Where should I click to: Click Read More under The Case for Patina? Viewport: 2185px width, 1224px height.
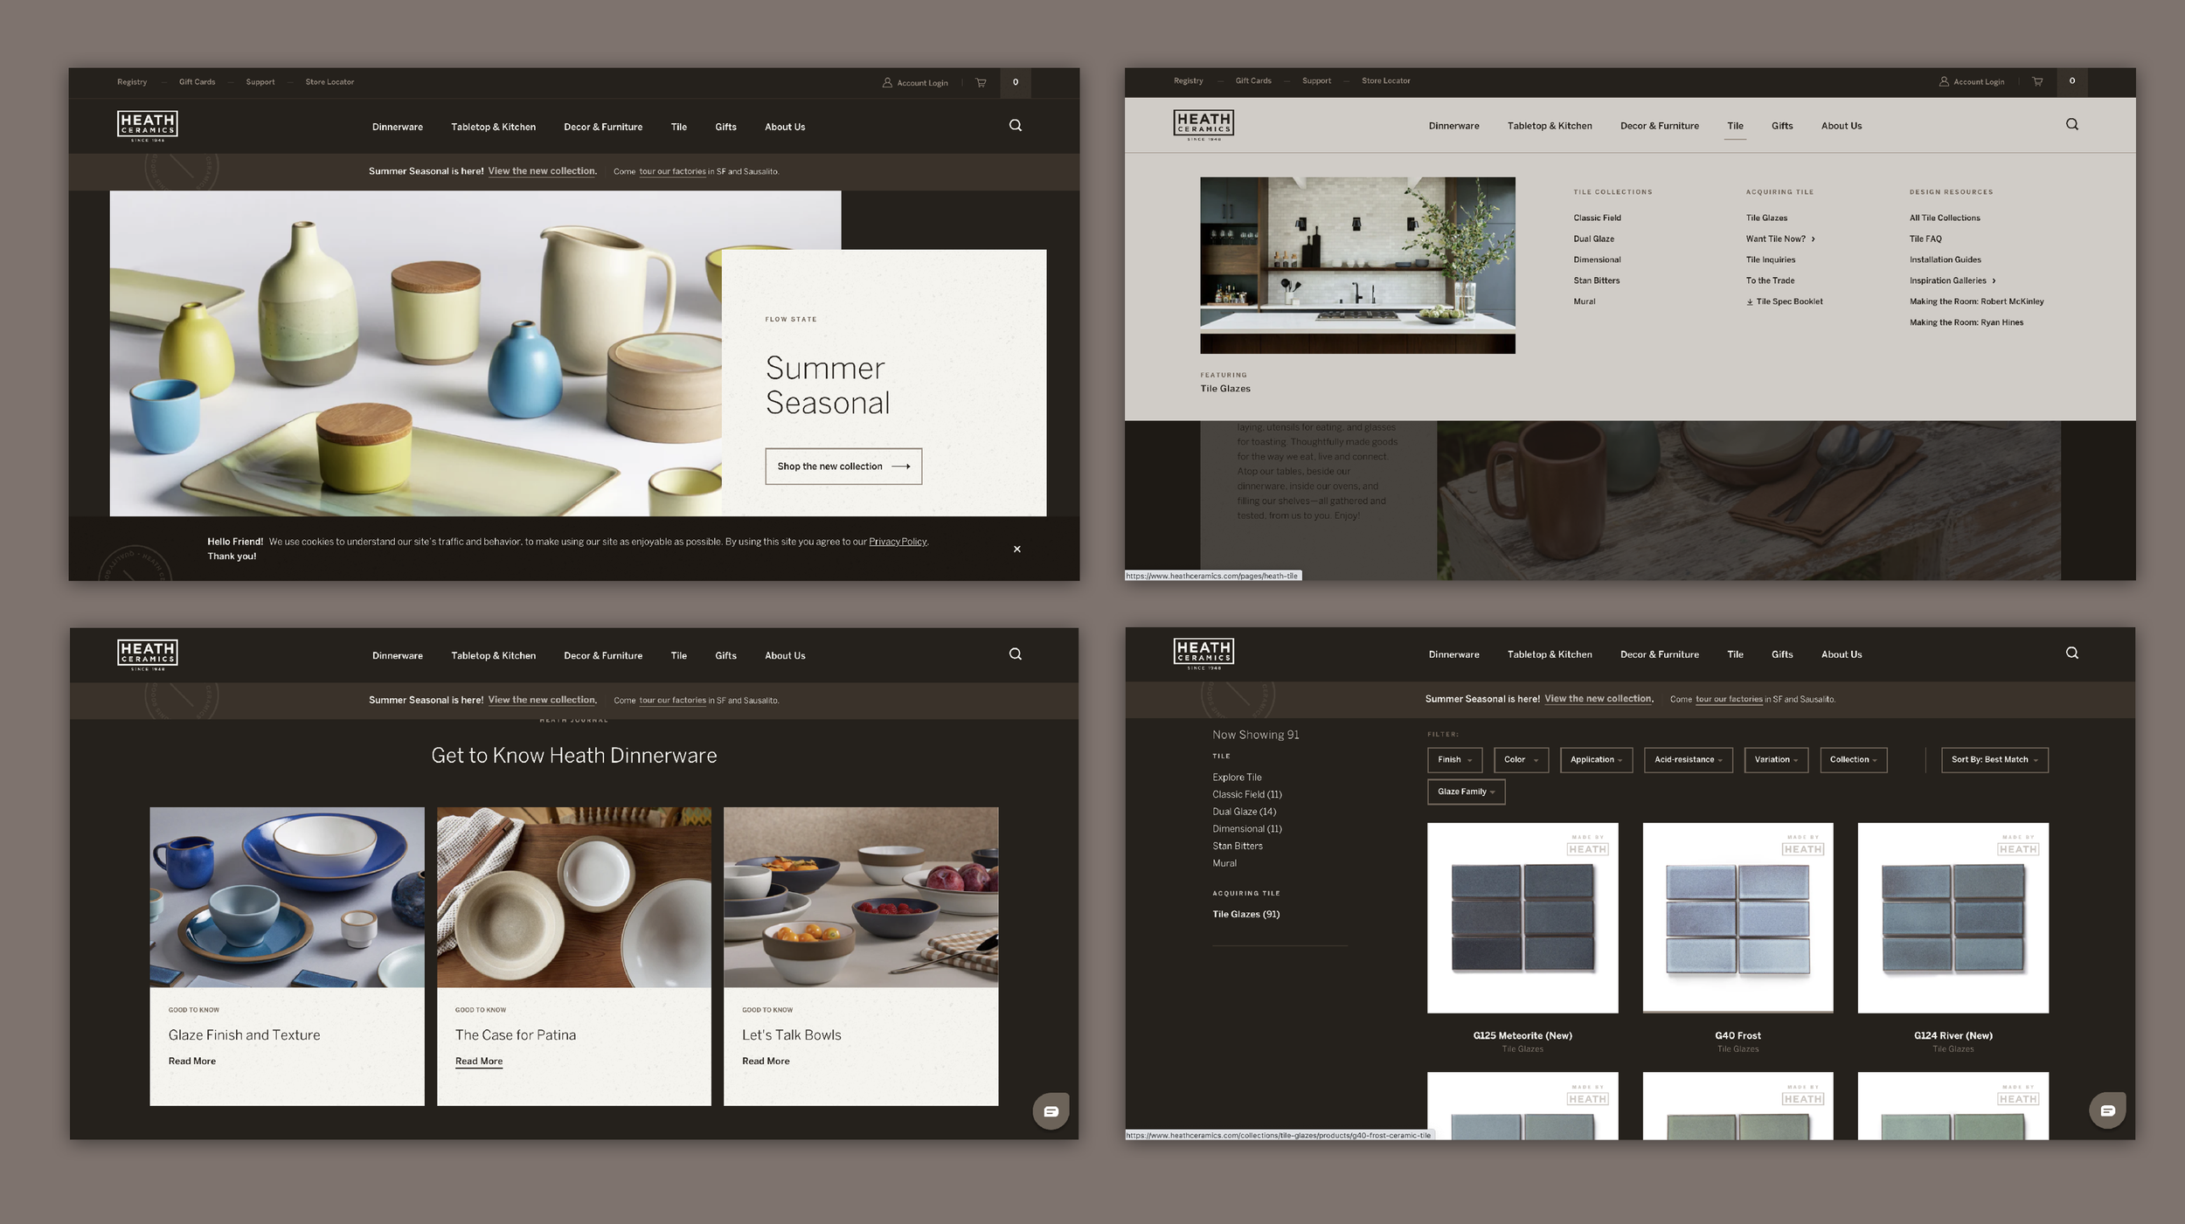click(478, 1061)
